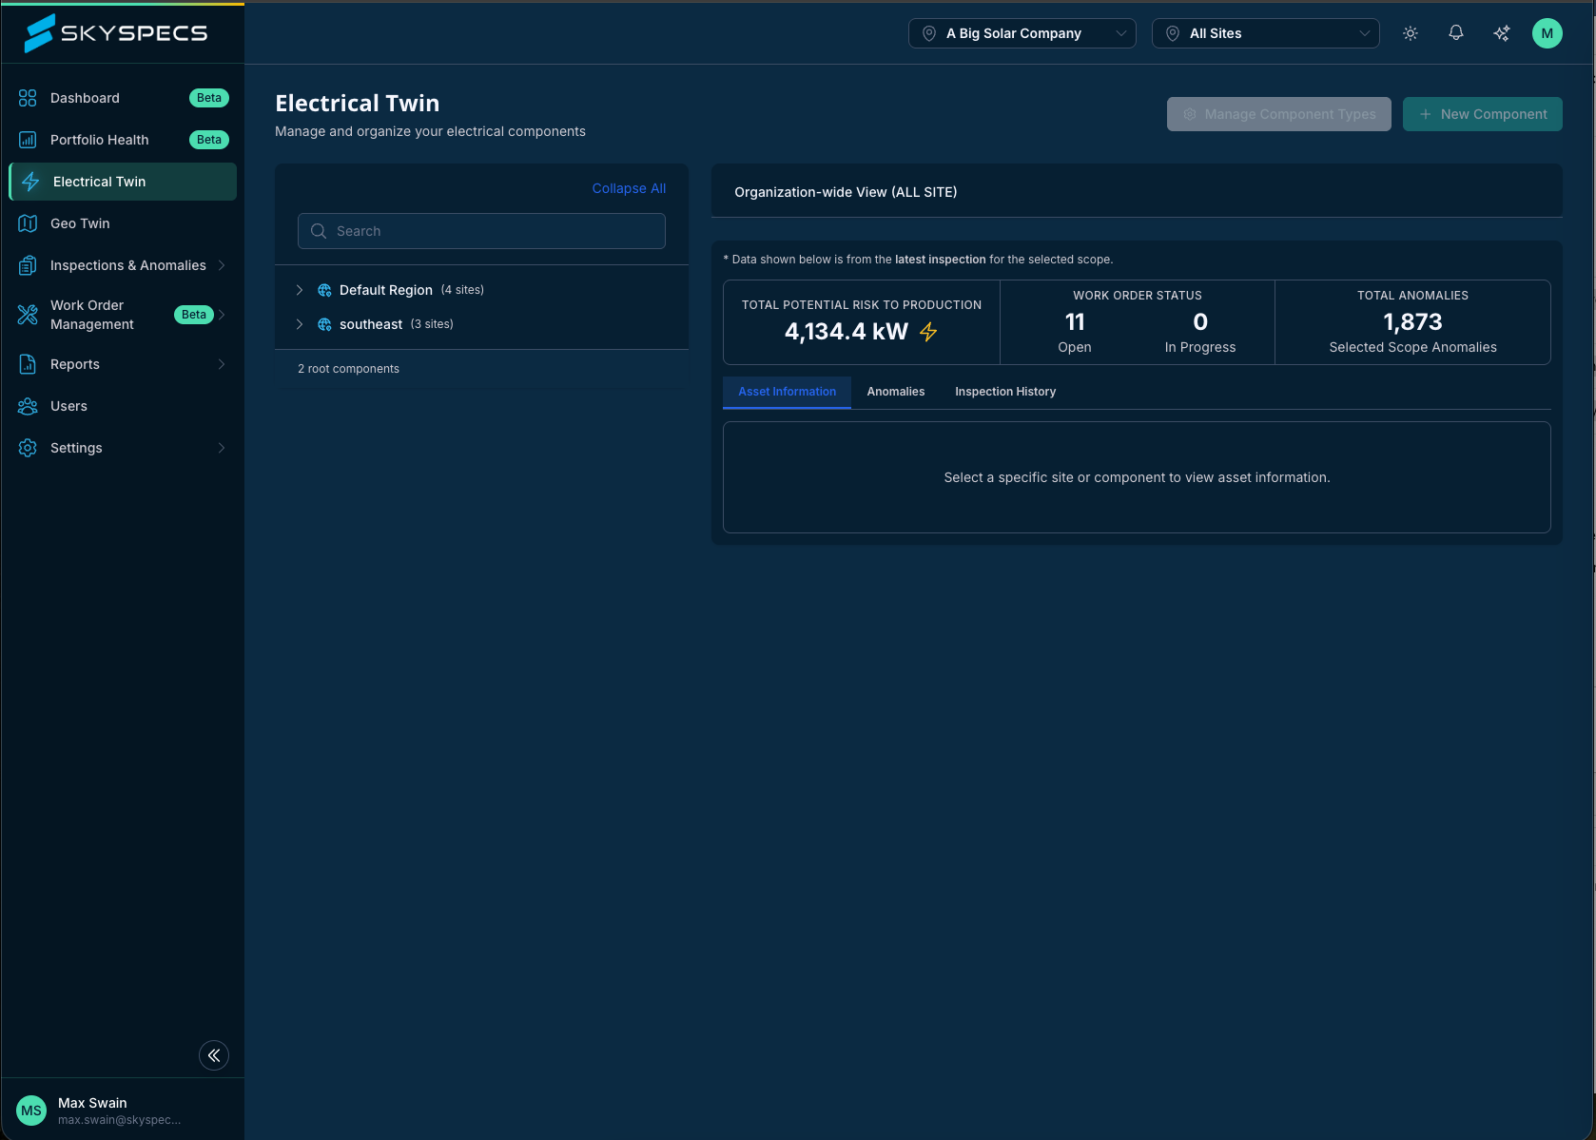Switch to the Anomalies tab
Viewport: 1596px width, 1140px height.
[896, 392]
